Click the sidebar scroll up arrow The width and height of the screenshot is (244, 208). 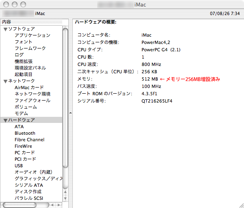coord(65,192)
